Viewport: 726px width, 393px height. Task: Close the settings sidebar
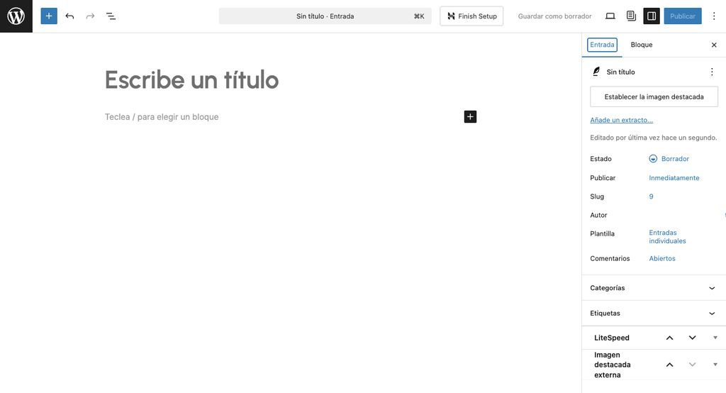point(714,45)
